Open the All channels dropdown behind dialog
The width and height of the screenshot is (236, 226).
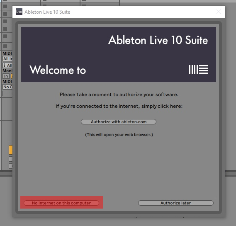click(x=7, y=65)
